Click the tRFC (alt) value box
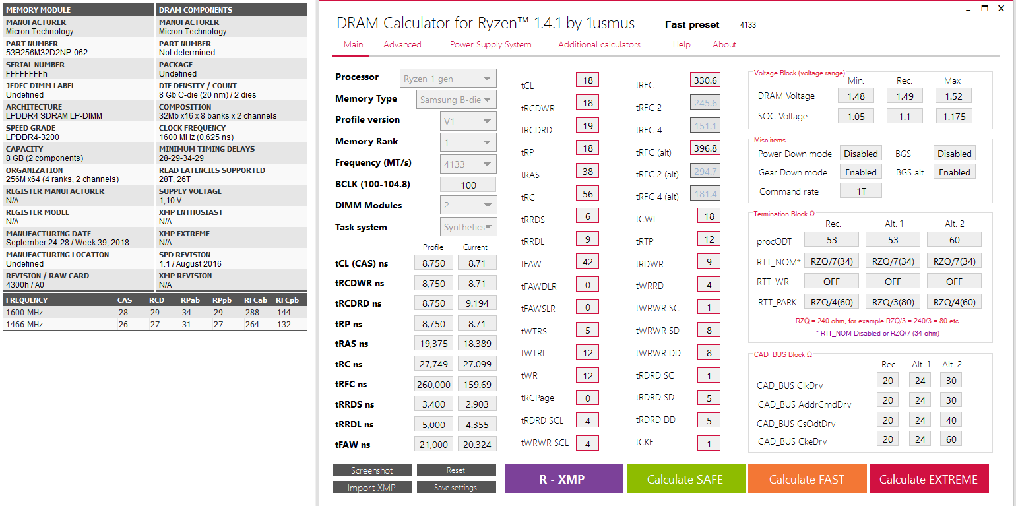This screenshot has width=1016, height=506. (x=705, y=148)
